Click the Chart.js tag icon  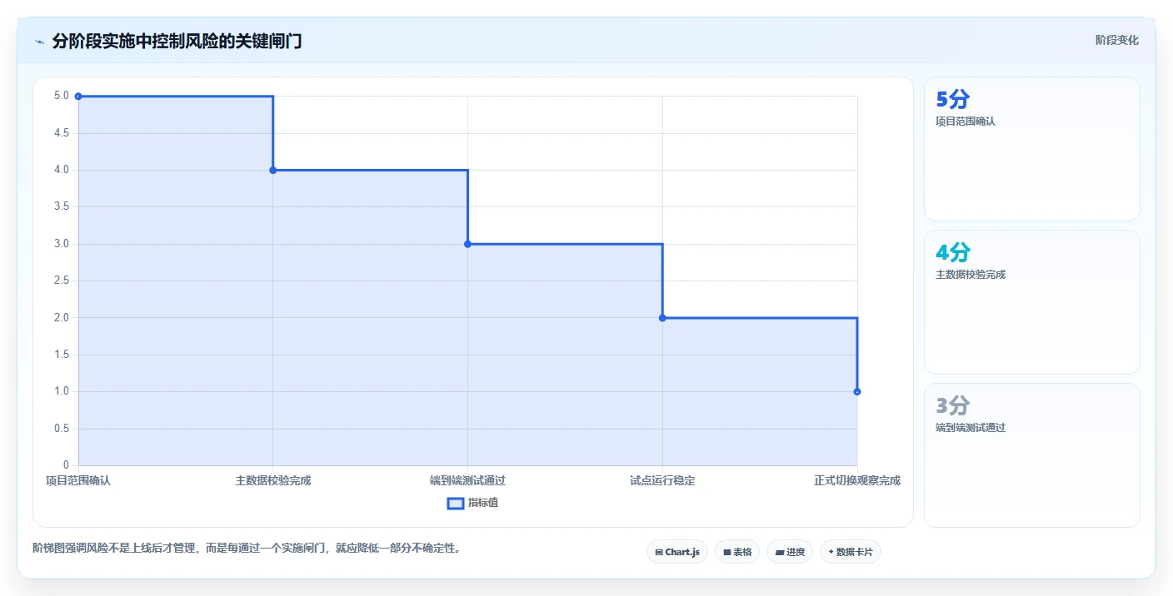[x=659, y=552]
